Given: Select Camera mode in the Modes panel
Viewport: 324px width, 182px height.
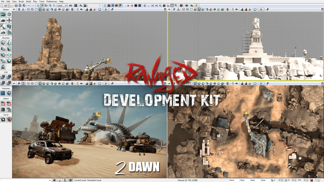Looking at the screenshot, I should click(x=3, y=14).
